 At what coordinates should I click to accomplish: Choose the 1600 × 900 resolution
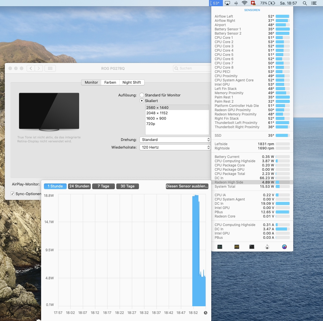(x=177, y=118)
